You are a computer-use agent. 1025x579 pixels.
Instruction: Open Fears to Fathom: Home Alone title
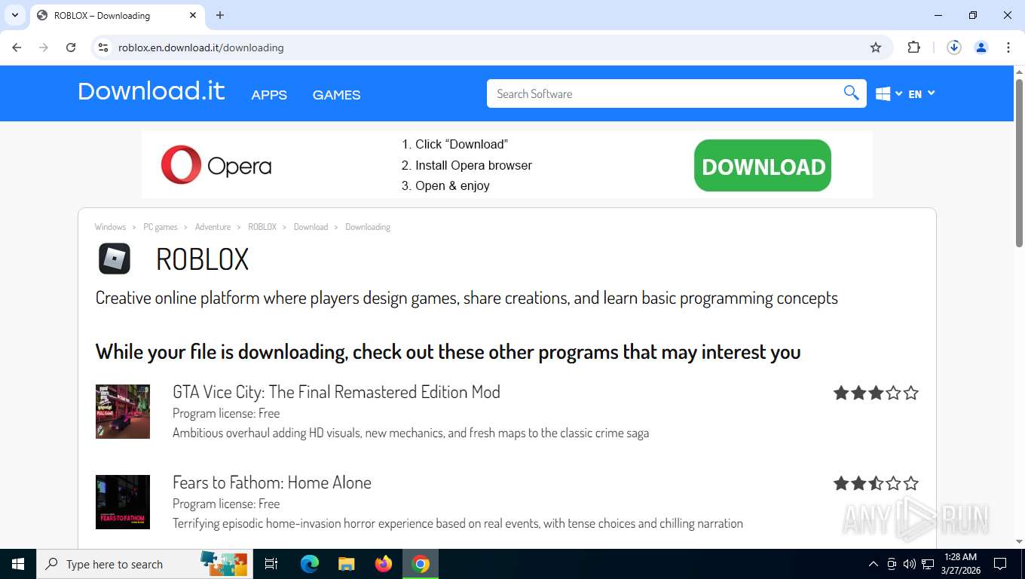point(272,482)
